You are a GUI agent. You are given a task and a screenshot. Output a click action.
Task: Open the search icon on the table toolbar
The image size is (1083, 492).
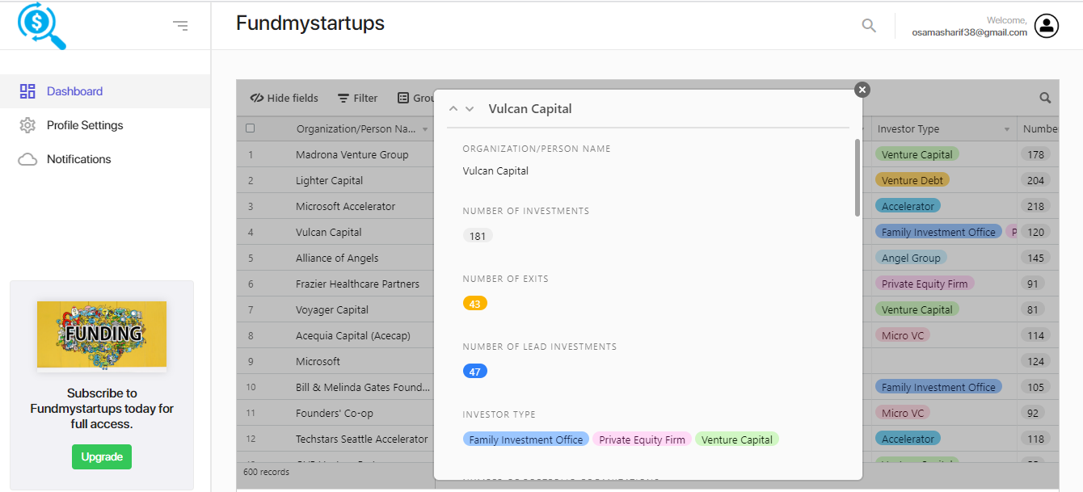[x=1044, y=97]
